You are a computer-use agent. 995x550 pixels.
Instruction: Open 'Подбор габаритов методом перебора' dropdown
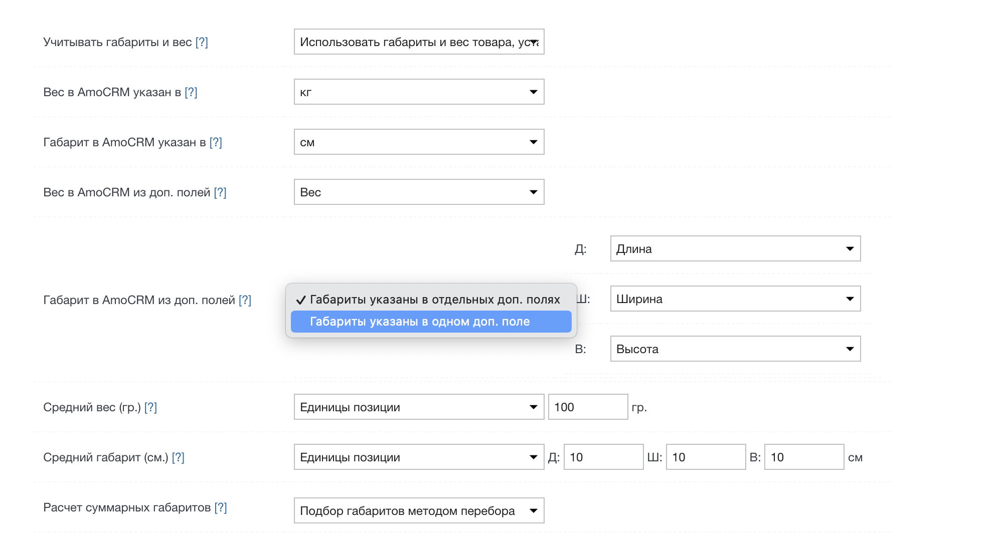(x=419, y=511)
